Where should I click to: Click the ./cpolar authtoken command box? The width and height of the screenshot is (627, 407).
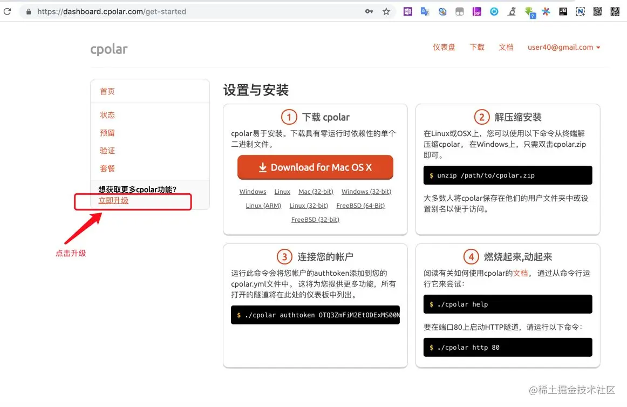coord(315,315)
